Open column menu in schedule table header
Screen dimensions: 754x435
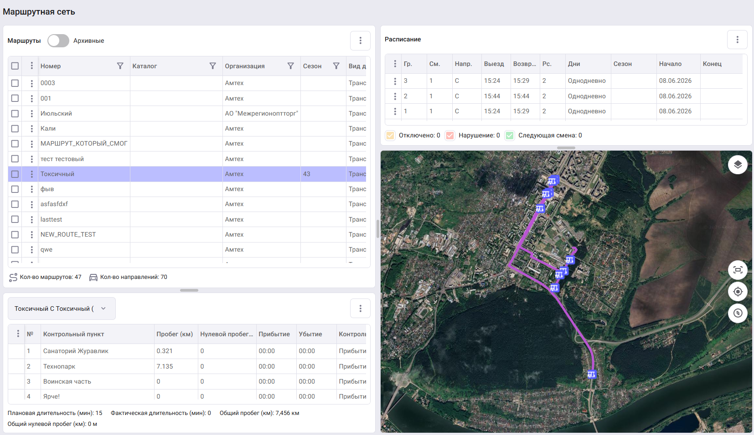(395, 64)
